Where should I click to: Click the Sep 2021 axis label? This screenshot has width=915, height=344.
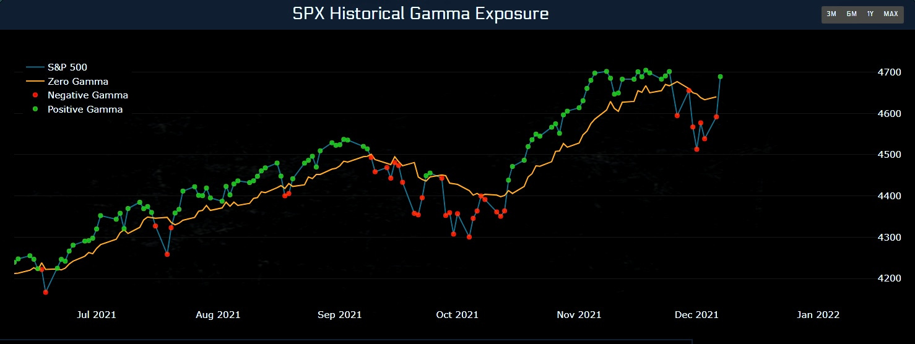point(339,315)
